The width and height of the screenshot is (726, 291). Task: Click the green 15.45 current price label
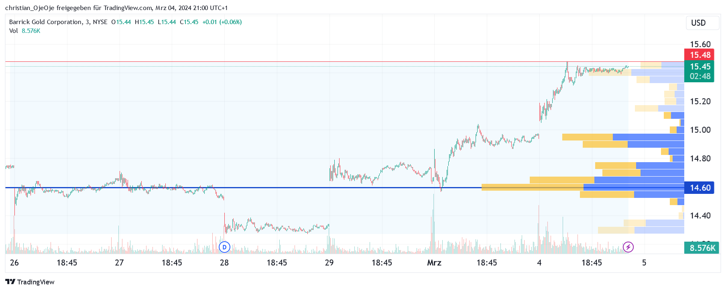tap(700, 66)
